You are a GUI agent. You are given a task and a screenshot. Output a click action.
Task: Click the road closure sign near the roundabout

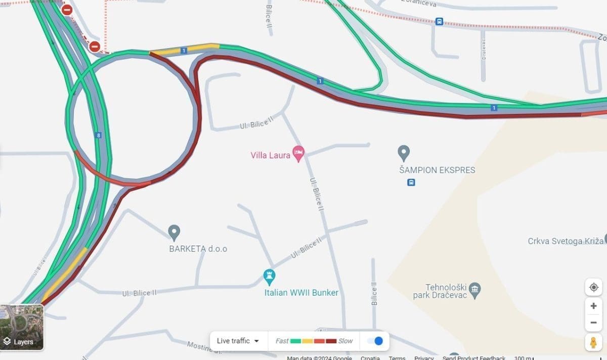click(95, 47)
